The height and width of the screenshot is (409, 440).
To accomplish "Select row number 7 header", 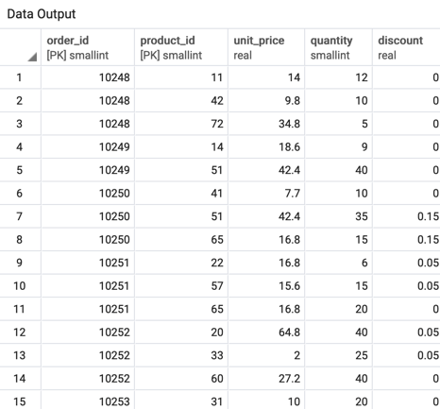I will click(20, 216).
